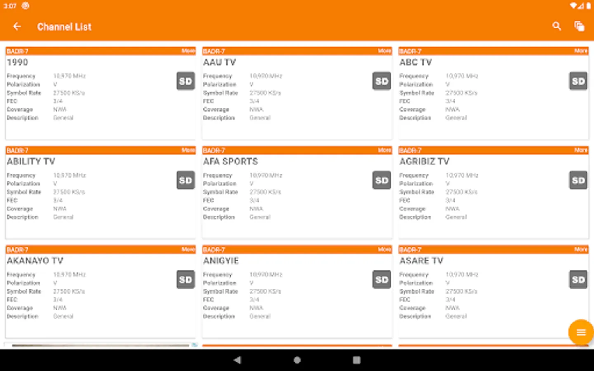
Task: Click BADR-7 label on the AFA SPORTS card
Action: click(x=214, y=150)
